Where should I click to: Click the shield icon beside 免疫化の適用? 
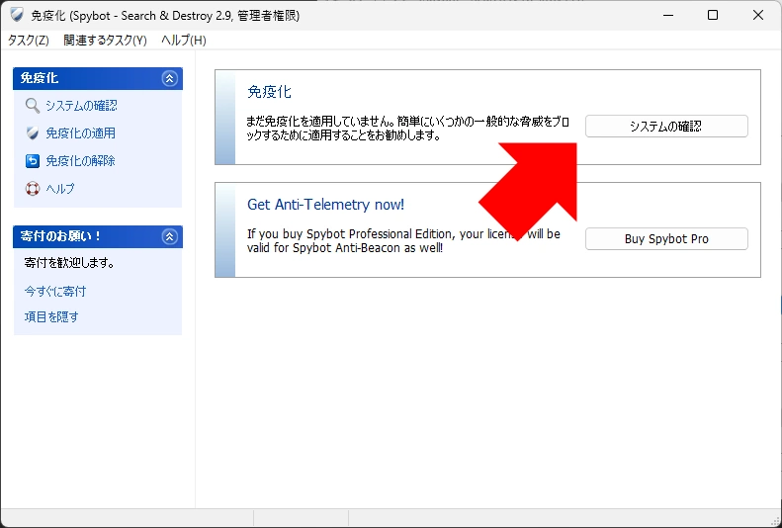point(33,133)
